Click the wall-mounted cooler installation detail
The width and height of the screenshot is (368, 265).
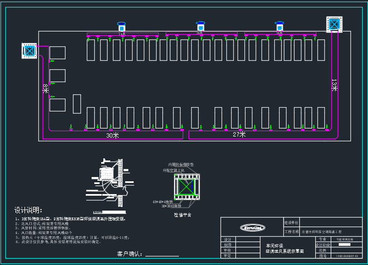coord(108,179)
